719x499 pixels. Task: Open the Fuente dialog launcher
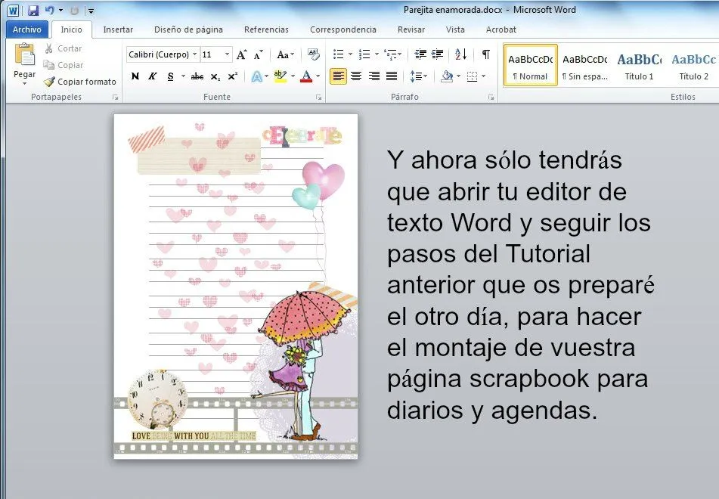pyautogui.click(x=318, y=98)
